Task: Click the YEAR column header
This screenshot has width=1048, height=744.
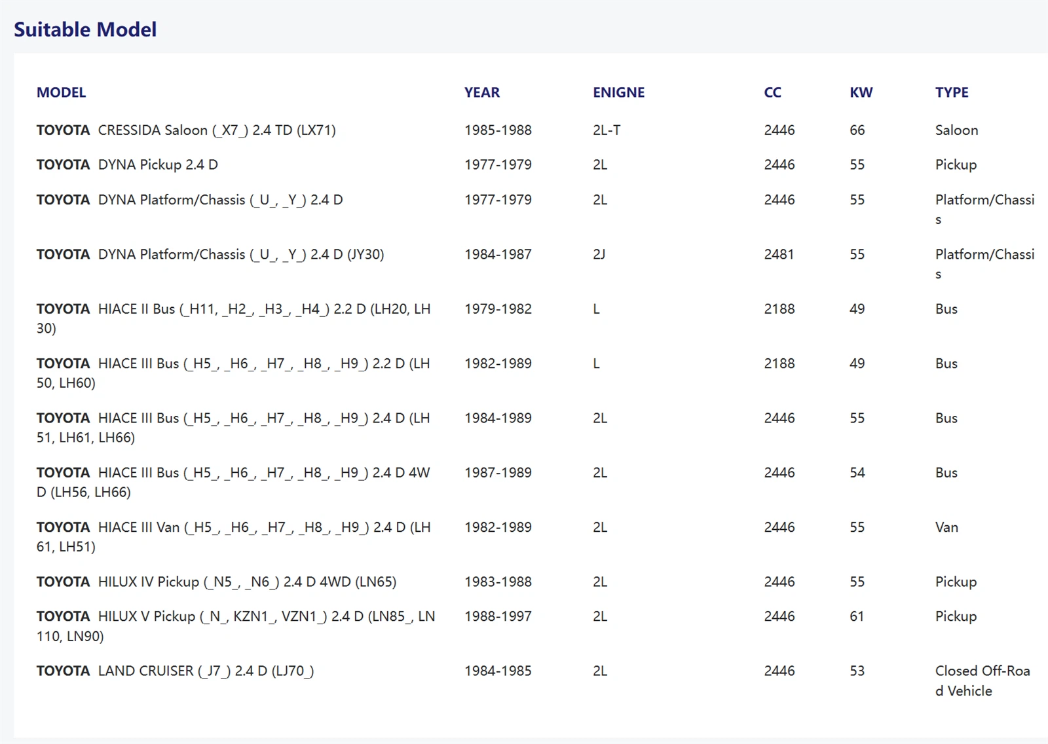Action: [482, 92]
